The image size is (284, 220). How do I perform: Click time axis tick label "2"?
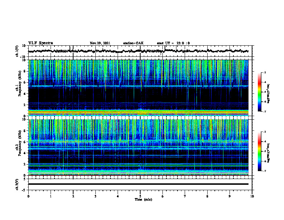(73, 196)
